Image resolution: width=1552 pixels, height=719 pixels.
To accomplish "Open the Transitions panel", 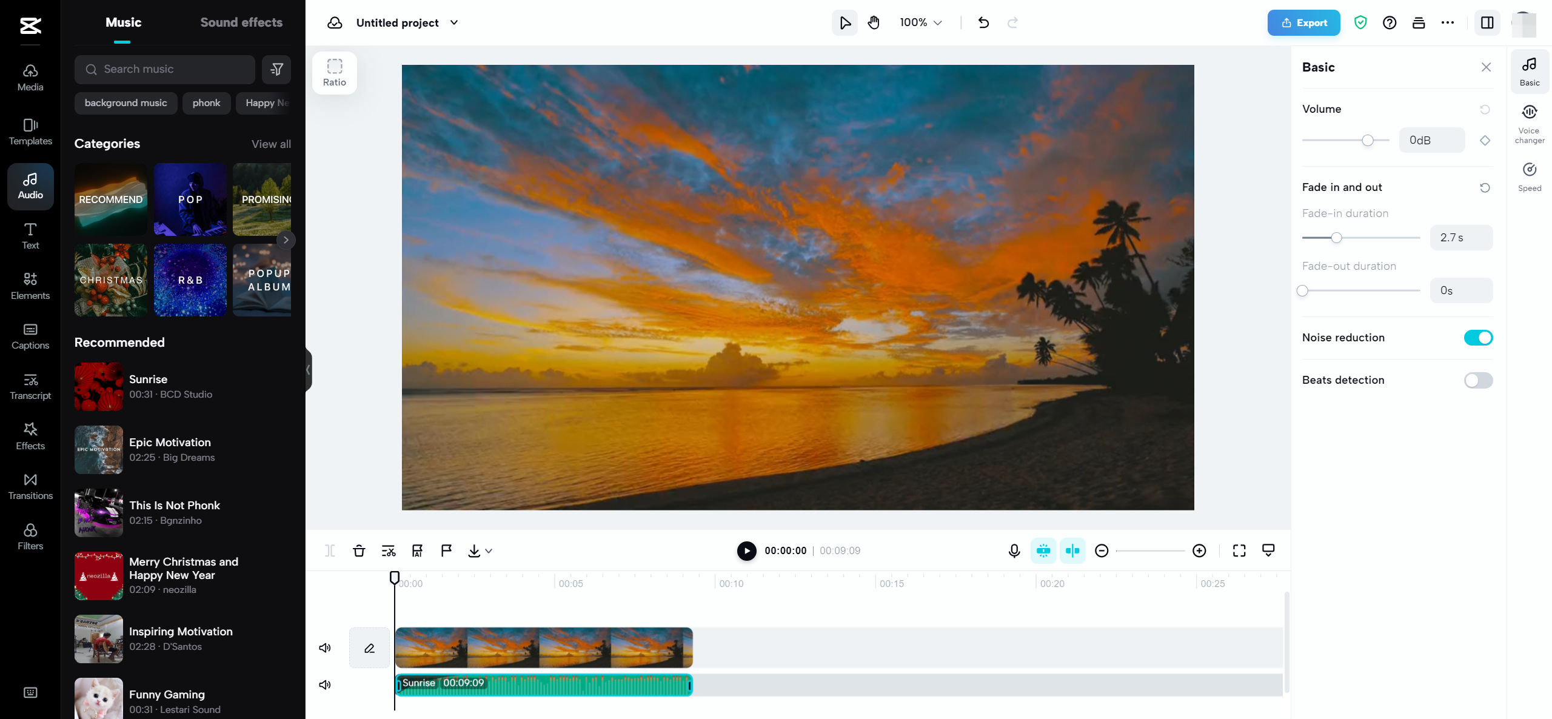I will tap(30, 485).
